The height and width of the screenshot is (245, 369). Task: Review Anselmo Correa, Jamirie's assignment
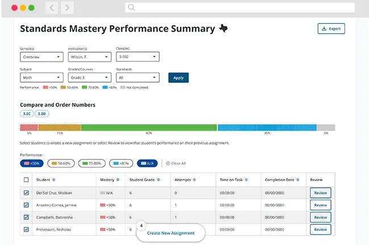pyautogui.click(x=321, y=205)
